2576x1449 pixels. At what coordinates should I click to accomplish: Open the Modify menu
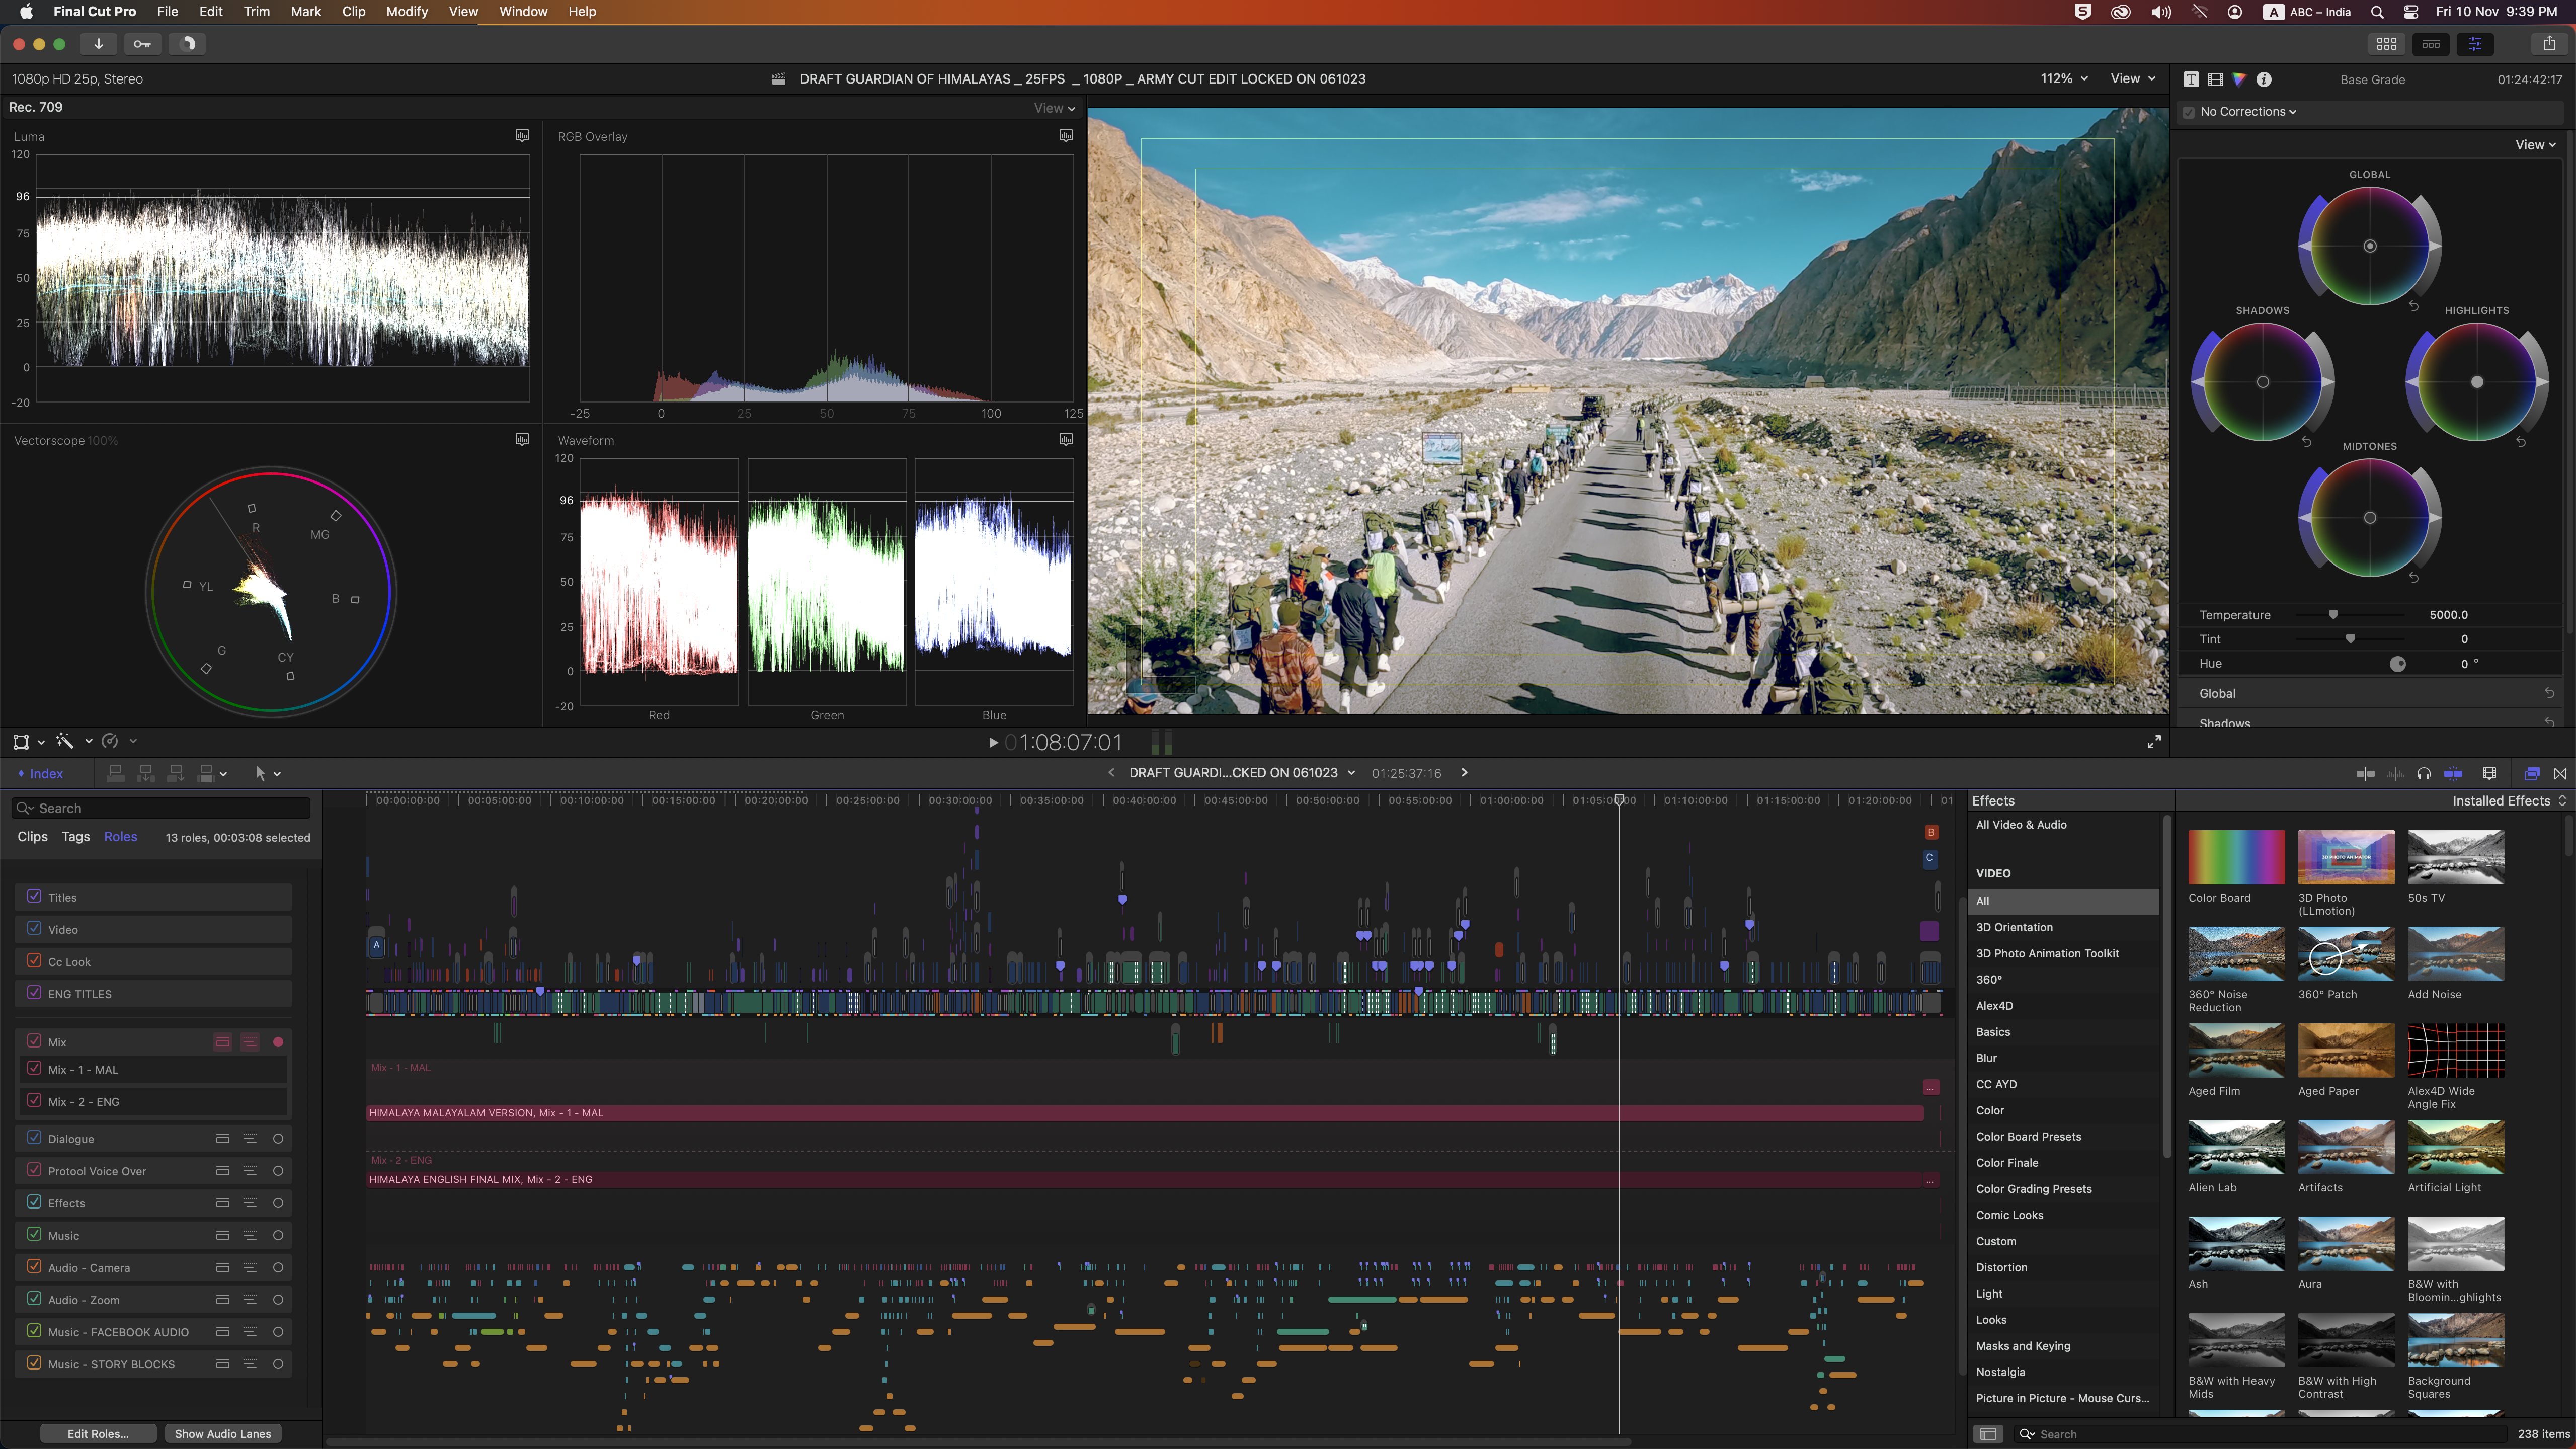pyautogui.click(x=406, y=12)
